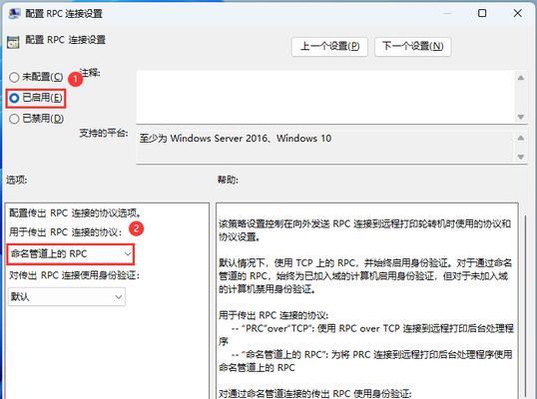Go to 下一个设置(N) next setting
537x399 pixels.
[412, 46]
